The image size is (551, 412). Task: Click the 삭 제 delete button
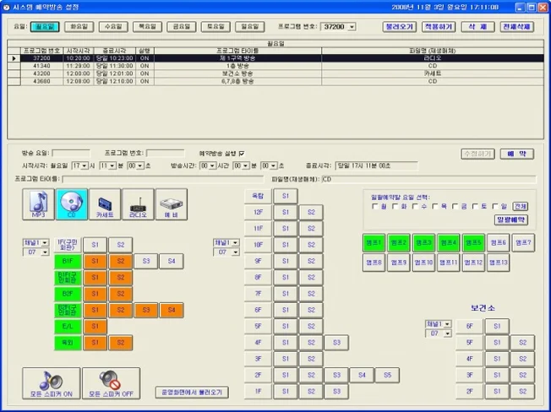[478, 27]
